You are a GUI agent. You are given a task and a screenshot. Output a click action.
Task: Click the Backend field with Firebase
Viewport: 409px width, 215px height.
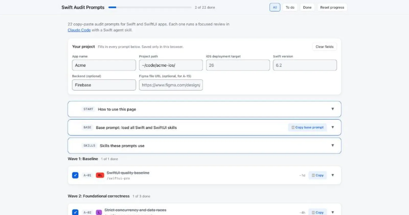tap(104, 85)
